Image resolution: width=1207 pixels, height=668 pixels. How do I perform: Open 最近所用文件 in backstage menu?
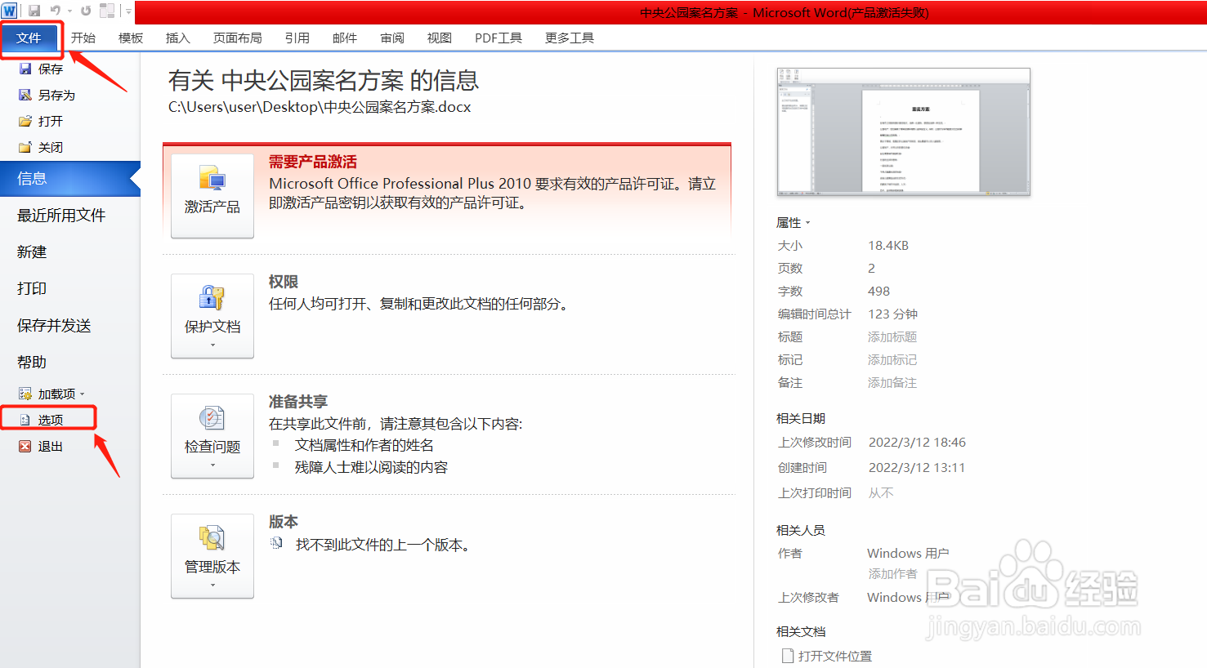(x=61, y=215)
